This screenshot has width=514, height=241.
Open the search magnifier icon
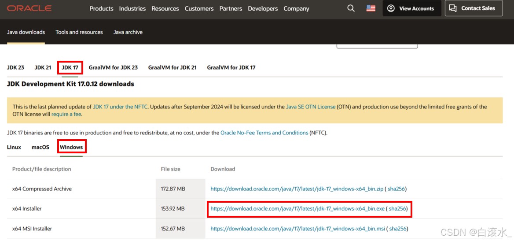point(351,8)
